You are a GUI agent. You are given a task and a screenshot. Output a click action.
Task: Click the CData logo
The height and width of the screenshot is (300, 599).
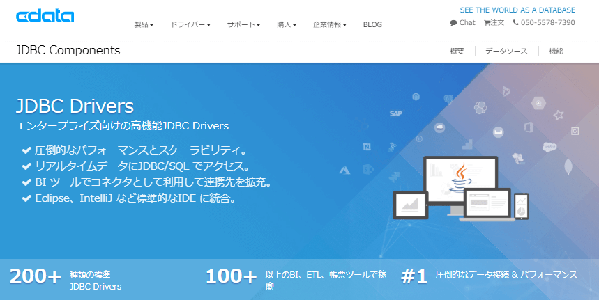click(x=45, y=17)
